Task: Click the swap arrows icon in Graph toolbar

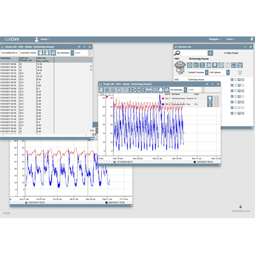Action: pos(166,90)
